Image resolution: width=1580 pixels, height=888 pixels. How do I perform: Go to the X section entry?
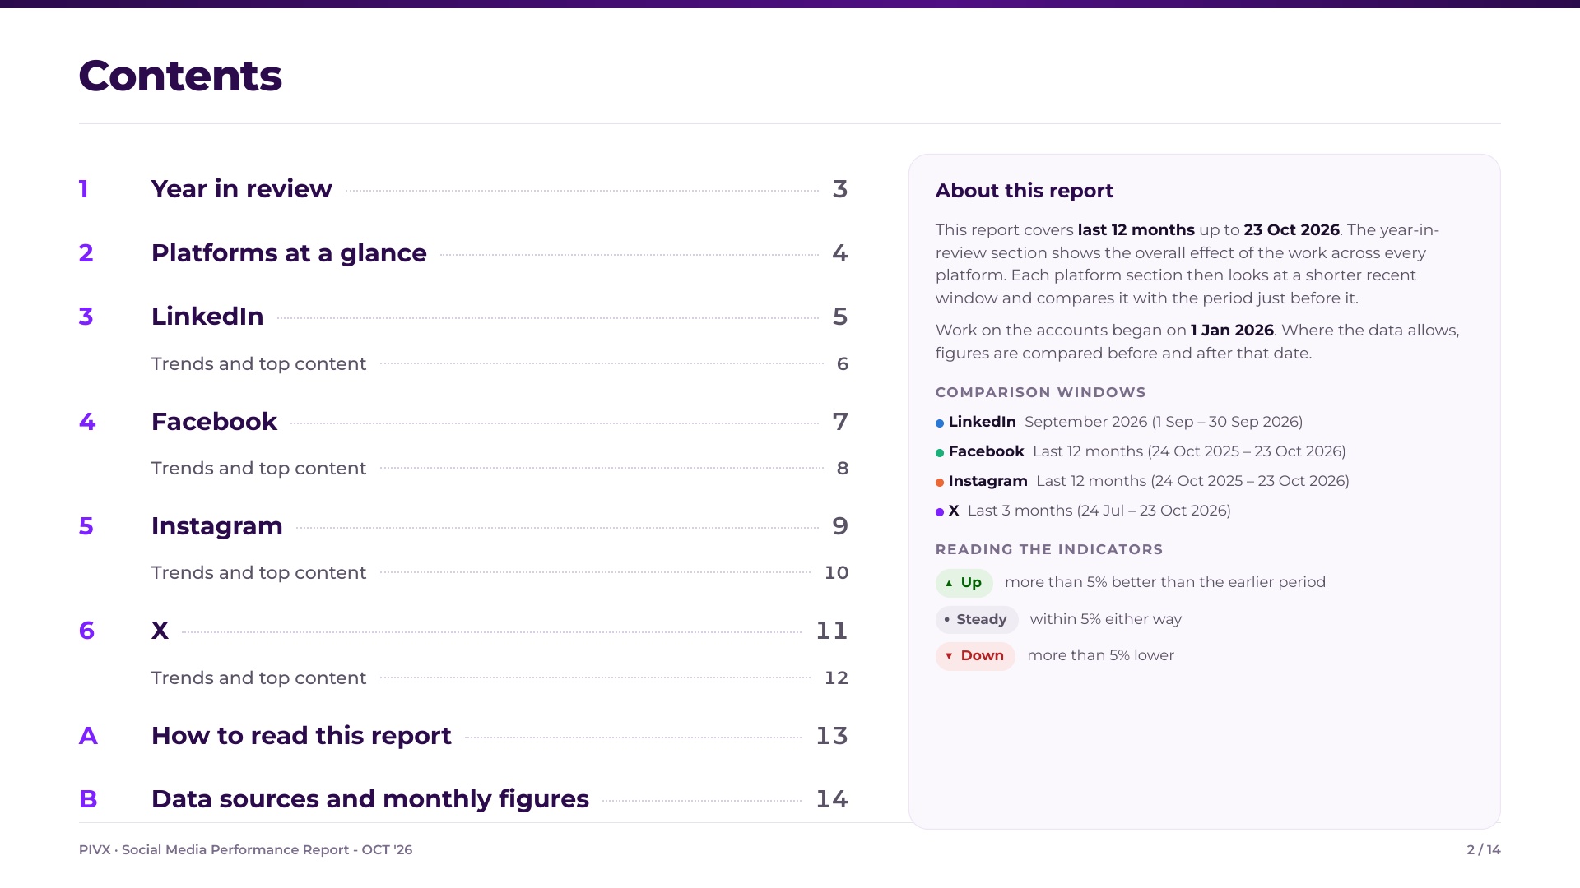(x=463, y=631)
